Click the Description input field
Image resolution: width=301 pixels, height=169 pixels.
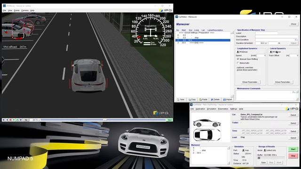(277, 37)
